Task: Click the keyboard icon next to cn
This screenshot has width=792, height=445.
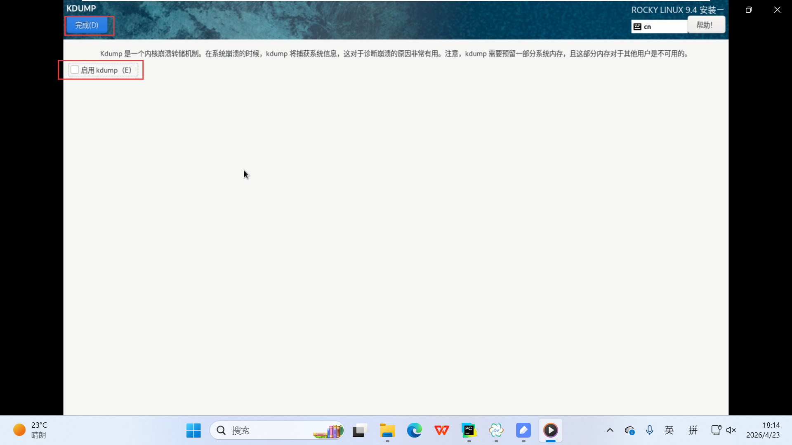Action: pyautogui.click(x=637, y=27)
